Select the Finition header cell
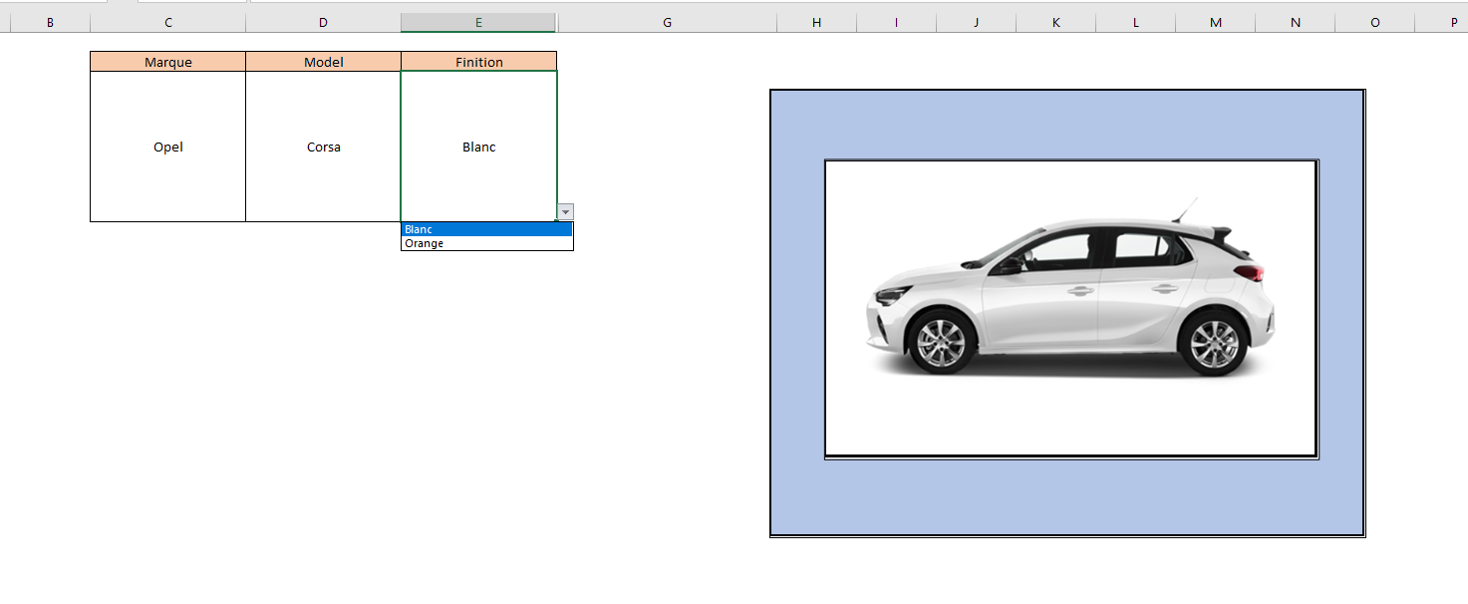This screenshot has height=604, width=1468. click(479, 62)
